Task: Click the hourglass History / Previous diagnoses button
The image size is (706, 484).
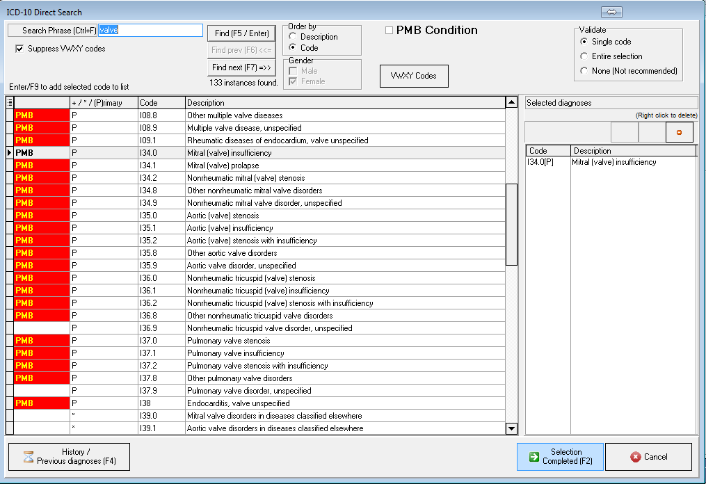Action: click(69, 457)
